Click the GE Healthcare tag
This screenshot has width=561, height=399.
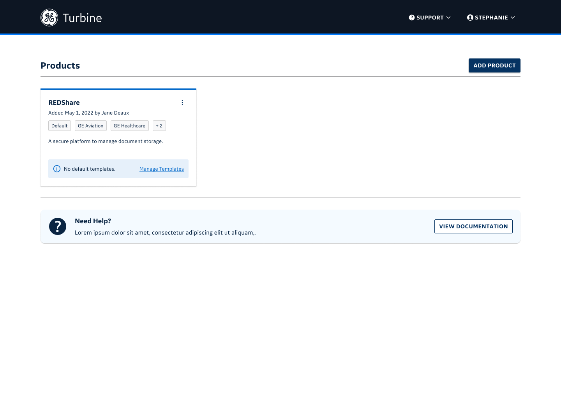point(129,126)
